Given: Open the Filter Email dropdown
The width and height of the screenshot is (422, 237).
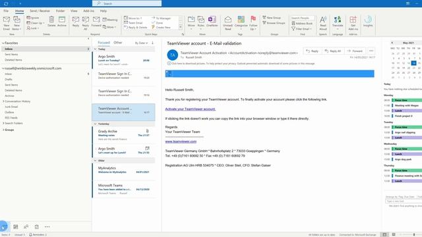Looking at the screenshot, I should (301, 29).
